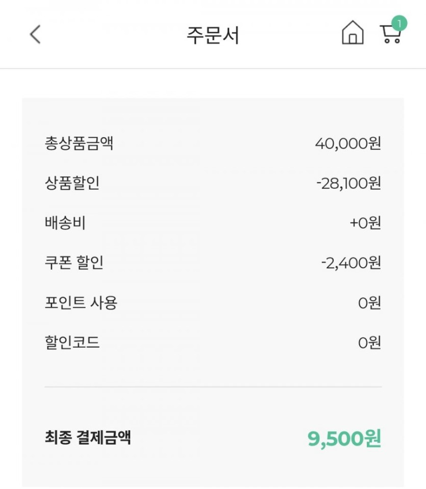The width and height of the screenshot is (426, 489).
Task: Select the 최종 결제금액 bold label
Action: pos(88,437)
